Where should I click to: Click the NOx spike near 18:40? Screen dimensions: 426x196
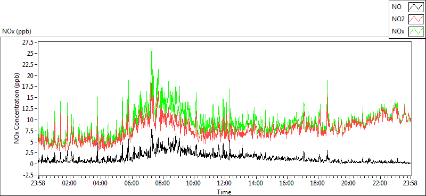[327, 87]
